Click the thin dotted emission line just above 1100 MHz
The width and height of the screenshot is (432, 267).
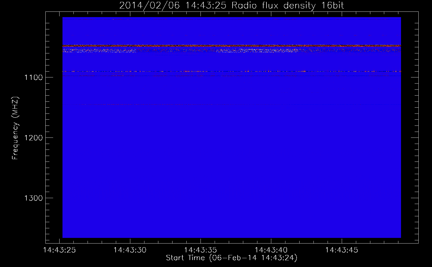[x=231, y=71]
